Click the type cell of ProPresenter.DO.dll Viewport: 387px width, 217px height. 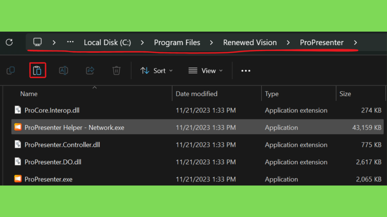pos(296,162)
